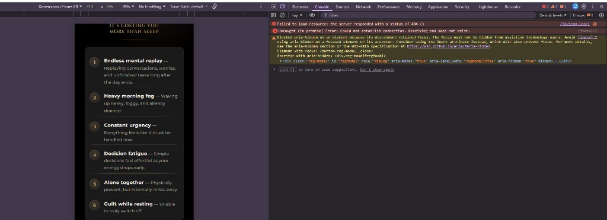
Task: Click the blue AI assistance icon
Action: pos(575,7)
